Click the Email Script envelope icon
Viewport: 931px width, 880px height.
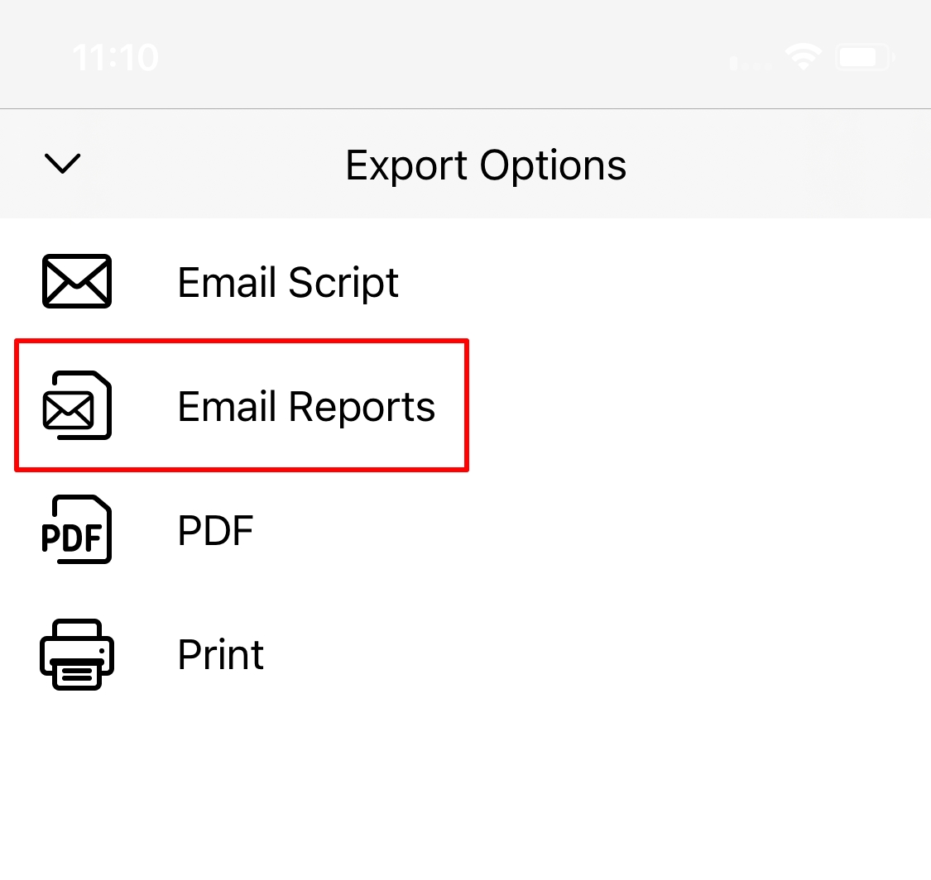(x=77, y=281)
